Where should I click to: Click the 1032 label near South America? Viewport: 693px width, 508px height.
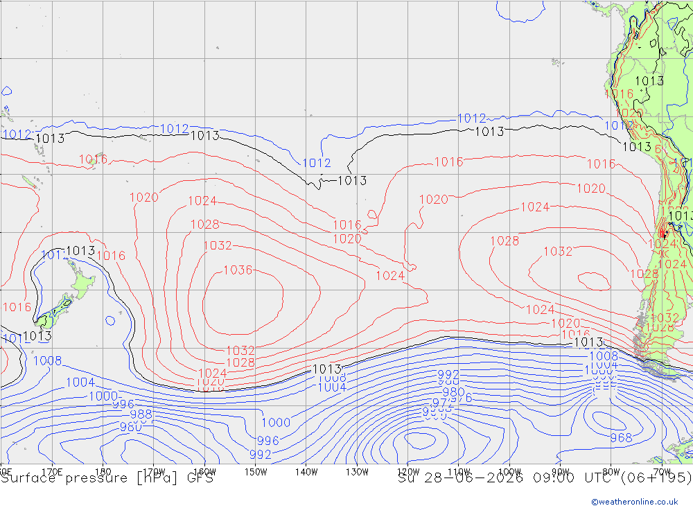coord(558,251)
